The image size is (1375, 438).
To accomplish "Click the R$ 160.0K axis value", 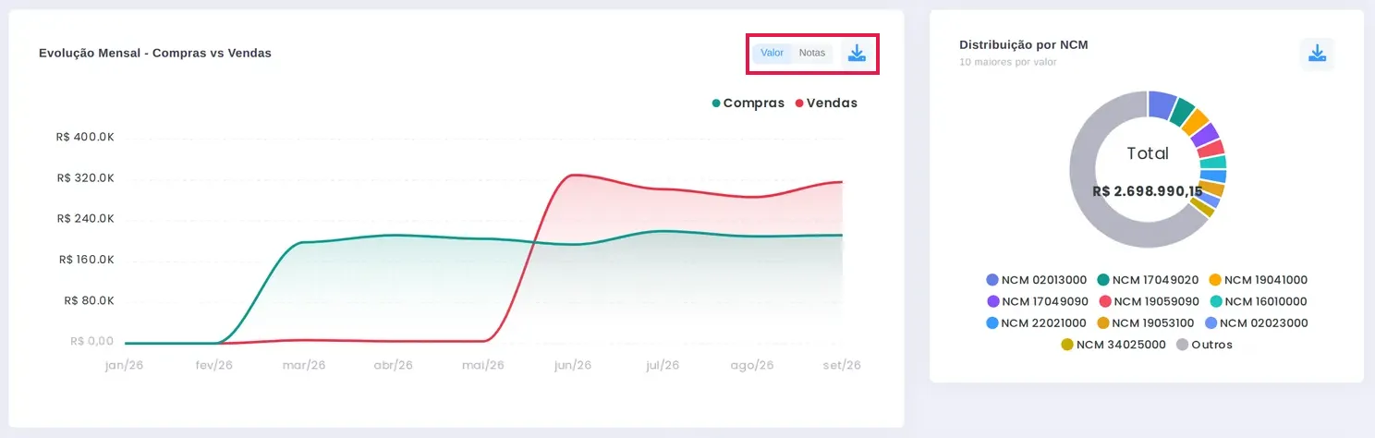I will point(85,260).
